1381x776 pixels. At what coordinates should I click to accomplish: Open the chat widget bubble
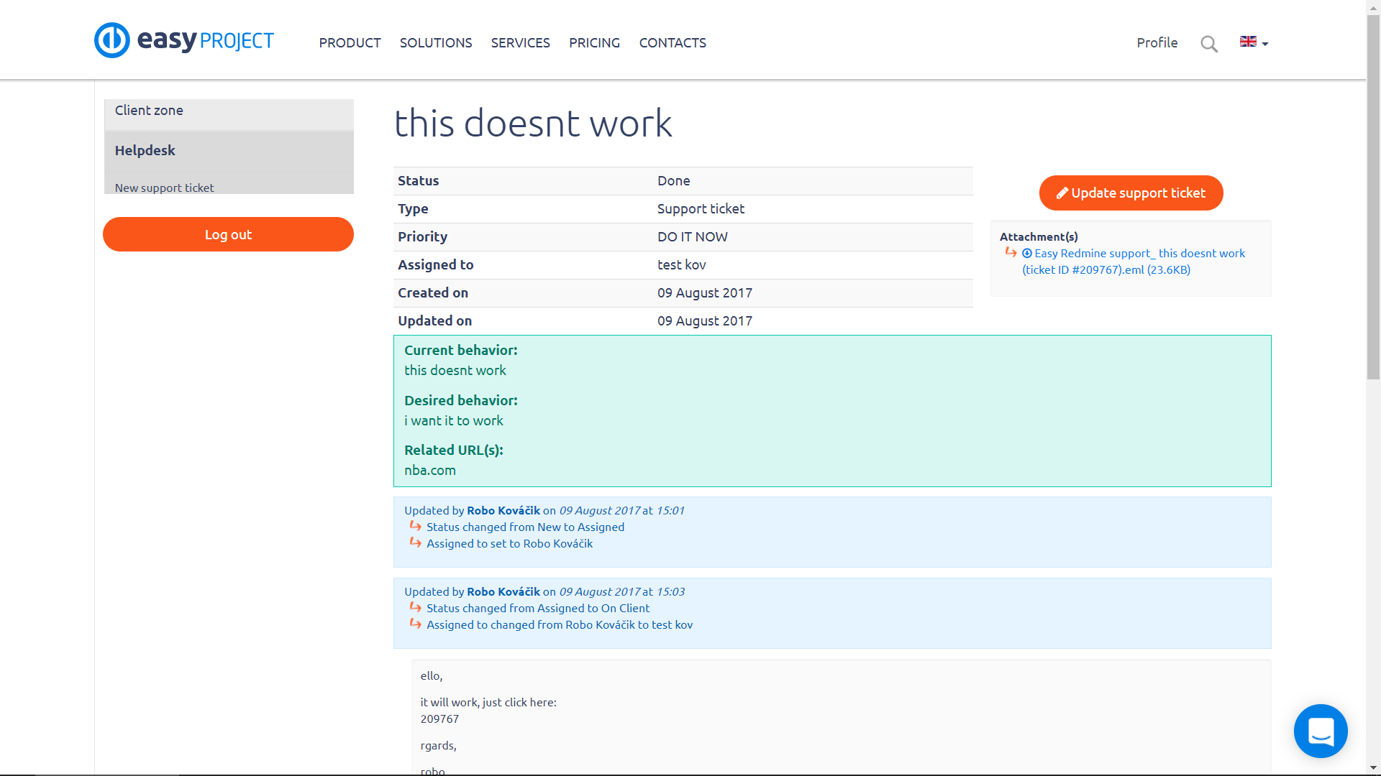(1321, 731)
